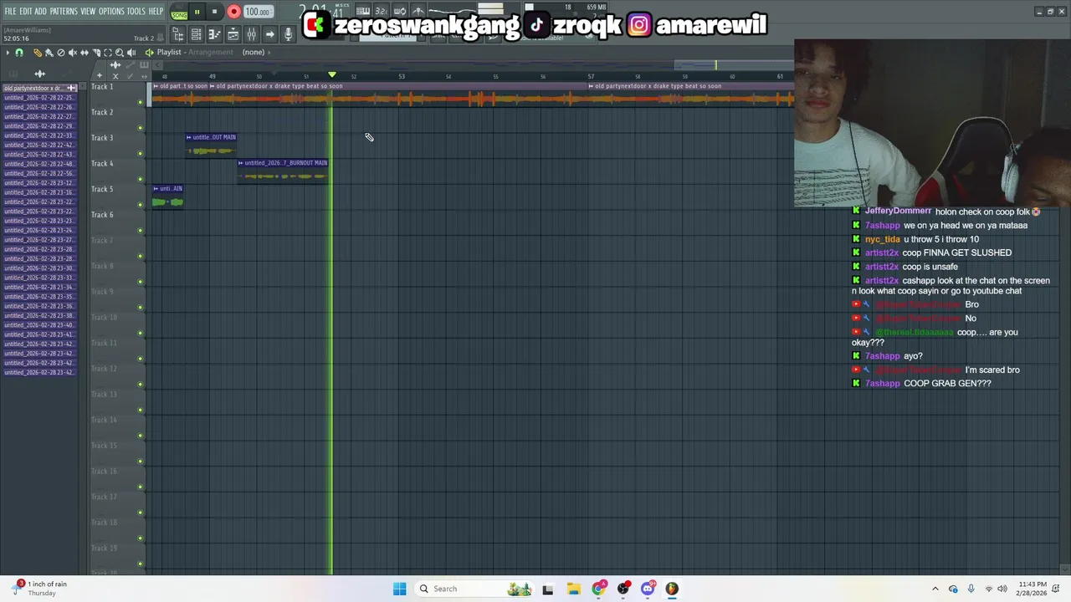Pause playback with the pause button
The width and height of the screenshot is (1071, 602).
click(x=197, y=12)
